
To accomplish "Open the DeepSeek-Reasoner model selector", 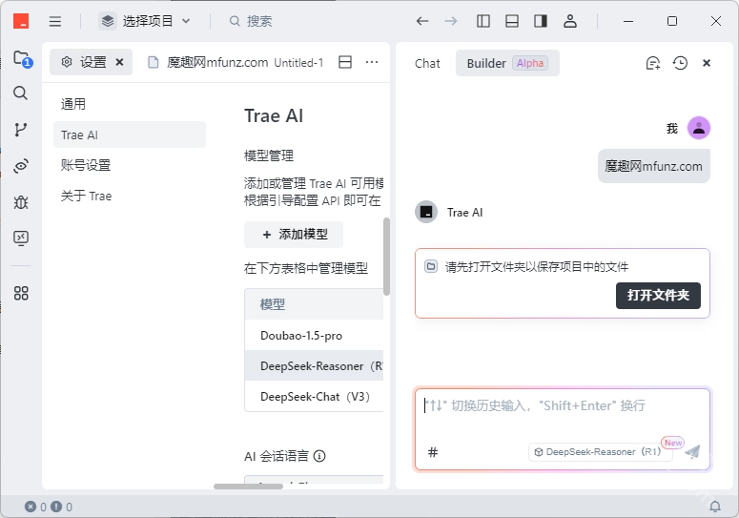I will pos(601,452).
